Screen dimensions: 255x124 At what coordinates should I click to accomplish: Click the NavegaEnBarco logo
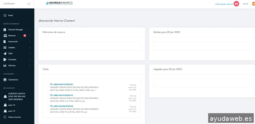pos(59,3)
